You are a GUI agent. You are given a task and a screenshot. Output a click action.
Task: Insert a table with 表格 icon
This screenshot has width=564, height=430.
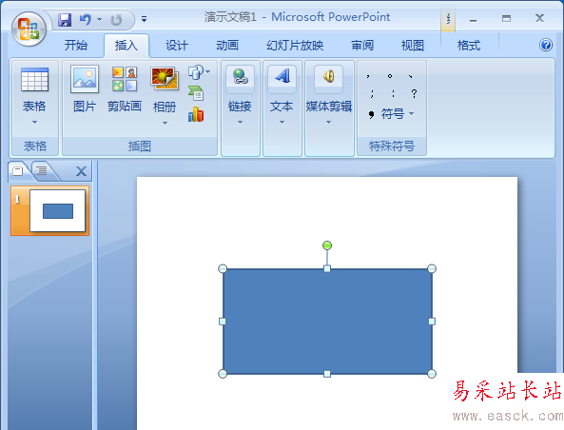[34, 80]
